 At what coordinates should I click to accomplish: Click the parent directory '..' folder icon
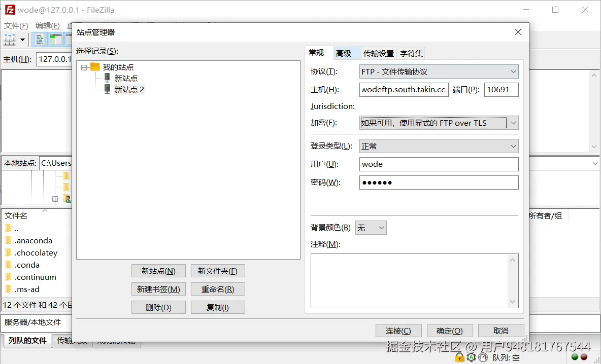point(8,229)
